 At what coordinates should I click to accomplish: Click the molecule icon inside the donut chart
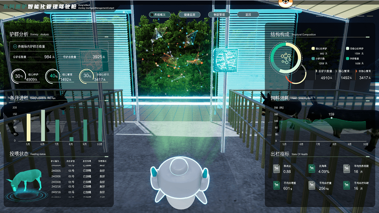[286, 58]
